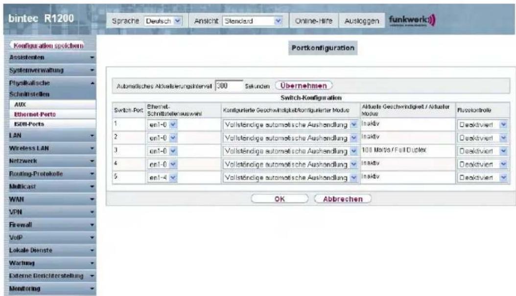Open port 2 Ethernet interface dropdown

(x=163, y=138)
